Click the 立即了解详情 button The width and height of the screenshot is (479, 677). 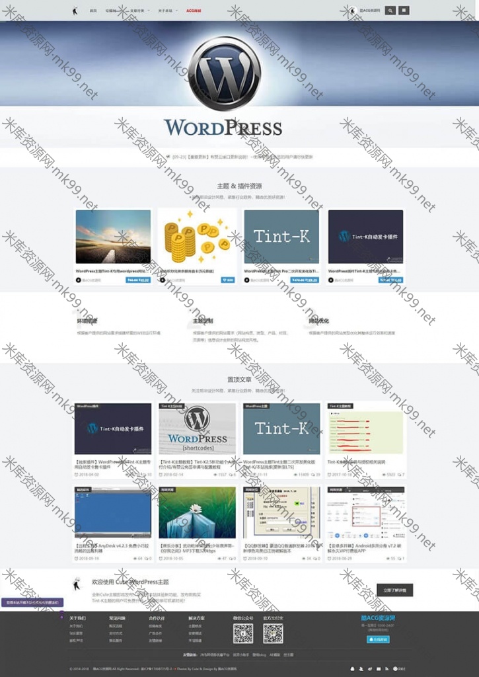(394, 590)
